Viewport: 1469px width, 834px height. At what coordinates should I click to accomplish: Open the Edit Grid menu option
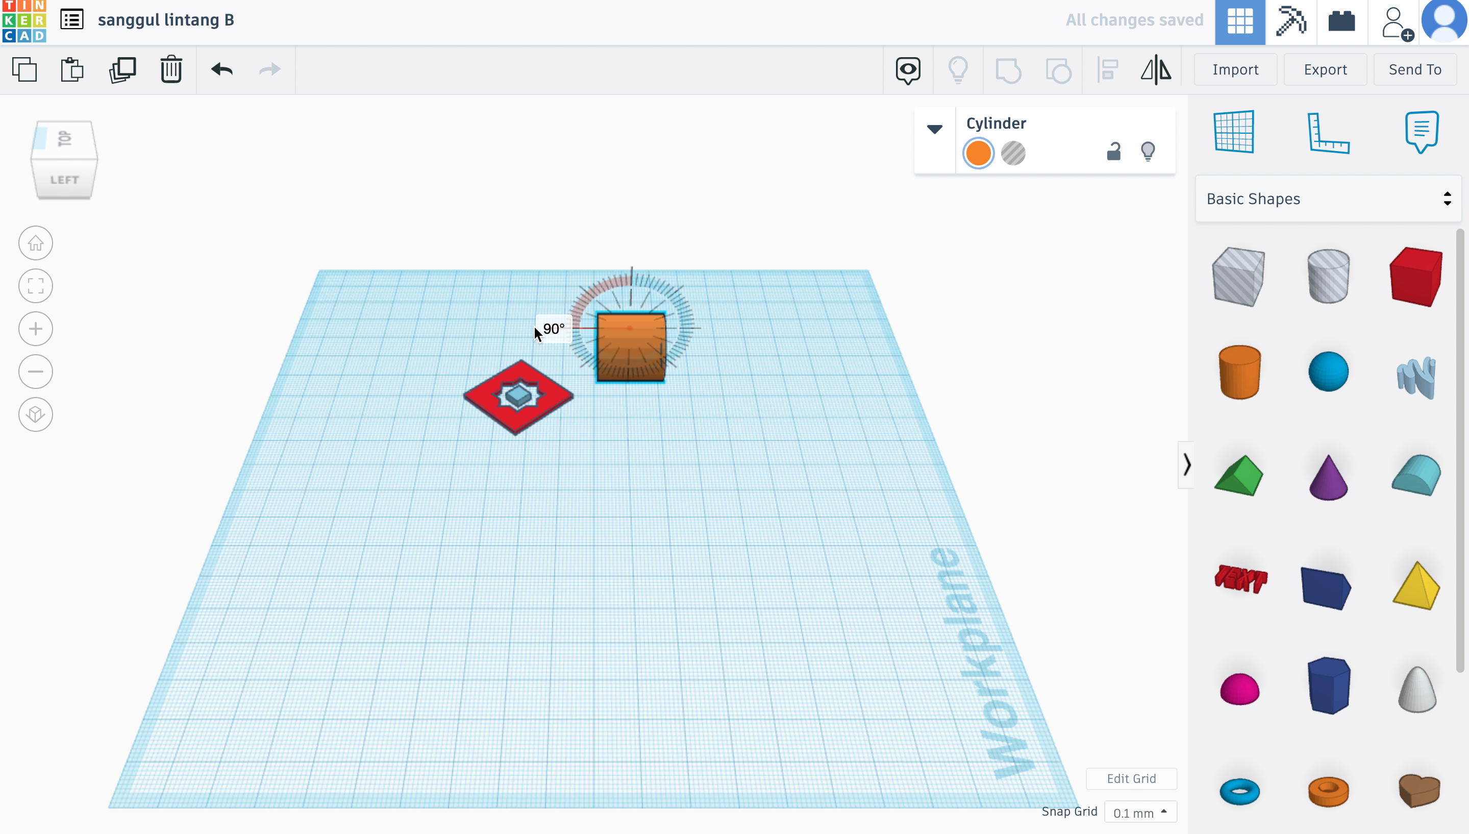click(1131, 778)
